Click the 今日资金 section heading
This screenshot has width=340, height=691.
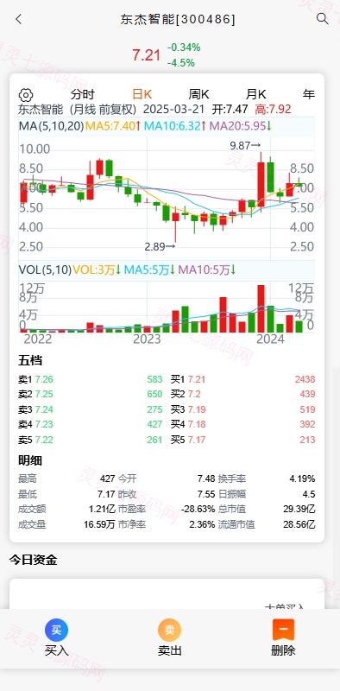coord(34,560)
